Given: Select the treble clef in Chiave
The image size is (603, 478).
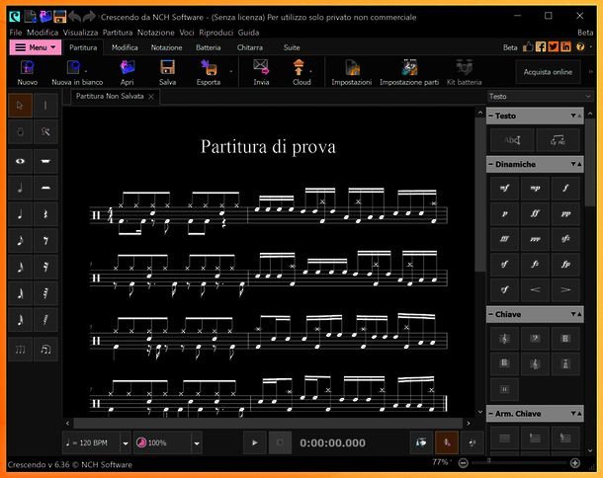Looking at the screenshot, I should pyautogui.click(x=504, y=339).
